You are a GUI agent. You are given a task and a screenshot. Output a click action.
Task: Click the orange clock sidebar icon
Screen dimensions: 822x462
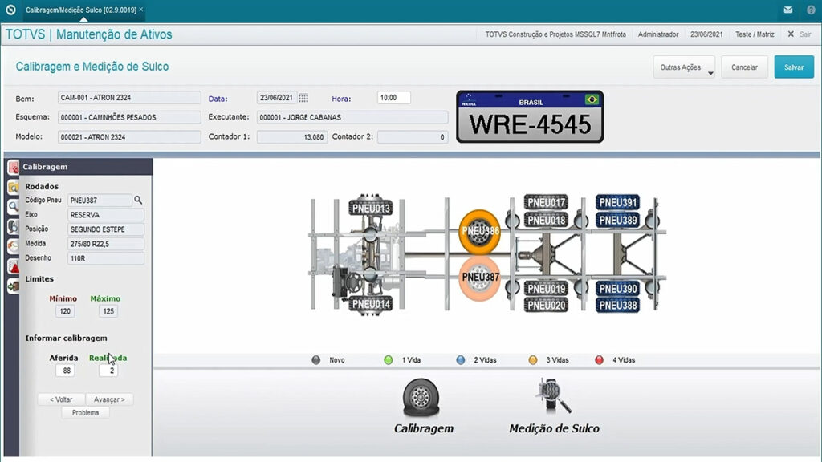(x=13, y=247)
